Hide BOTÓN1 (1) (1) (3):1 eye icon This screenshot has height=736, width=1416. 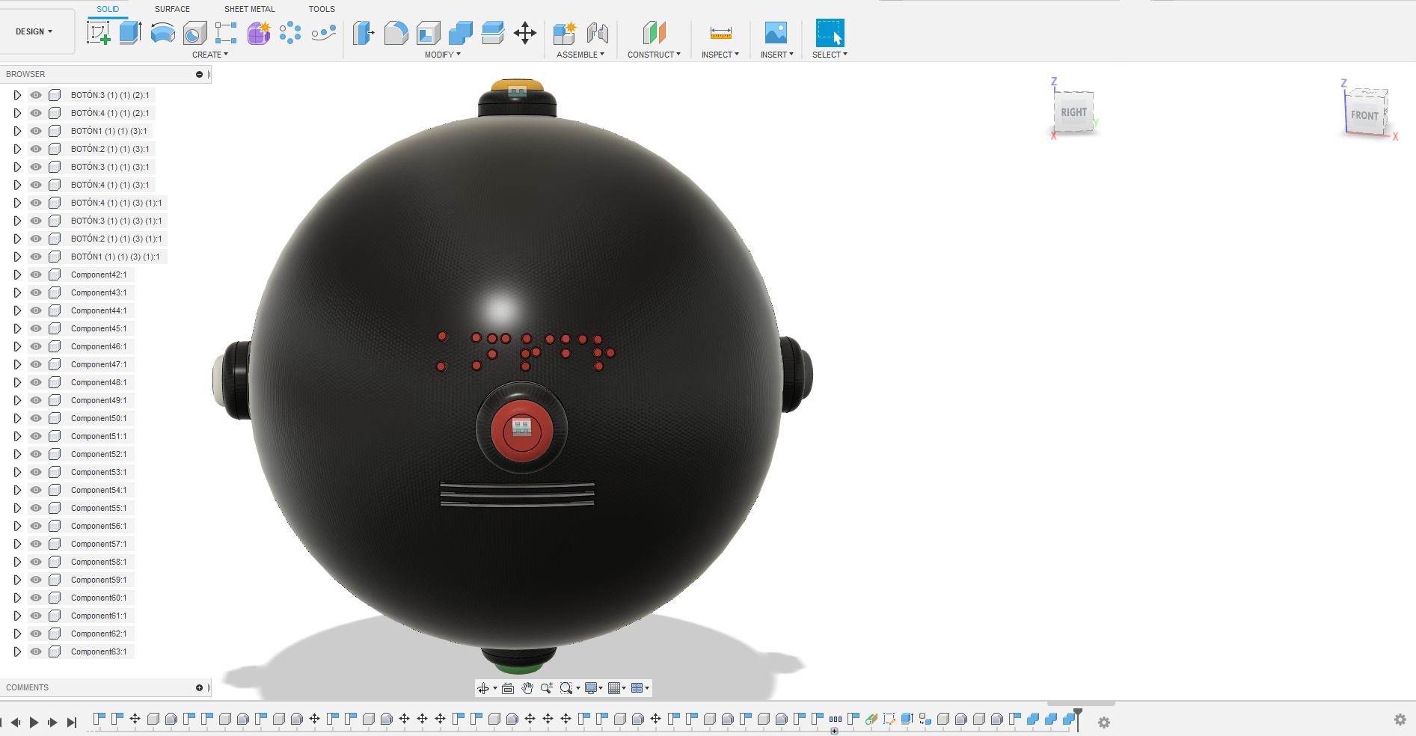click(x=36, y=131)
